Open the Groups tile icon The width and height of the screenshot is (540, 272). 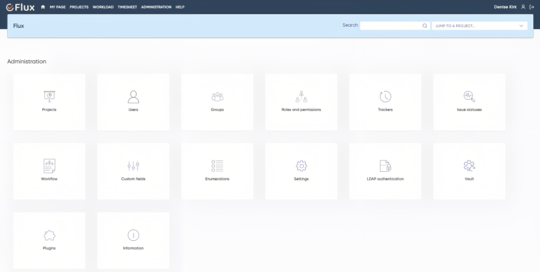click(217, 97)
